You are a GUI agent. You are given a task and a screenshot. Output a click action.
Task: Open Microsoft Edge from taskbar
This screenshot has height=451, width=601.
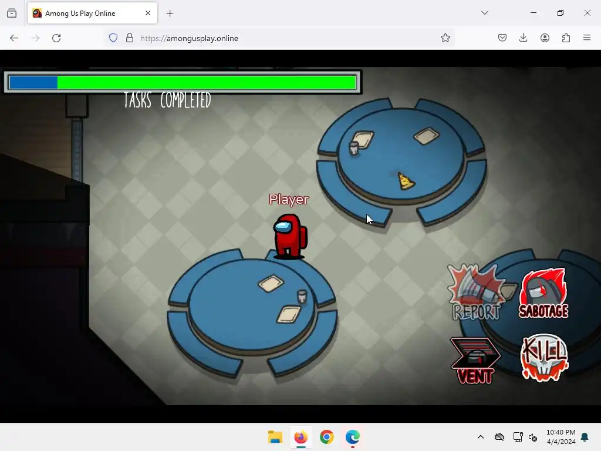tap(352, 437)
